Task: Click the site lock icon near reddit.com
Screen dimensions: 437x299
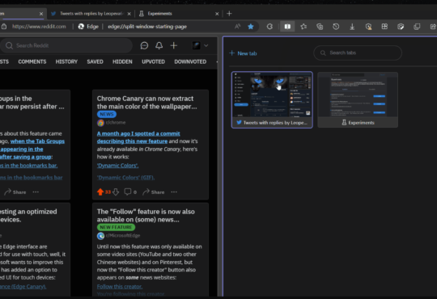Action: coord(4,27)
